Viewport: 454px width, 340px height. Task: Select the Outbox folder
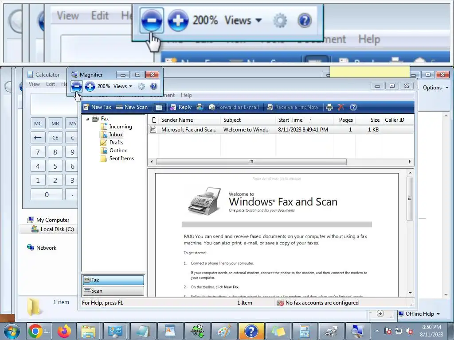118,151
